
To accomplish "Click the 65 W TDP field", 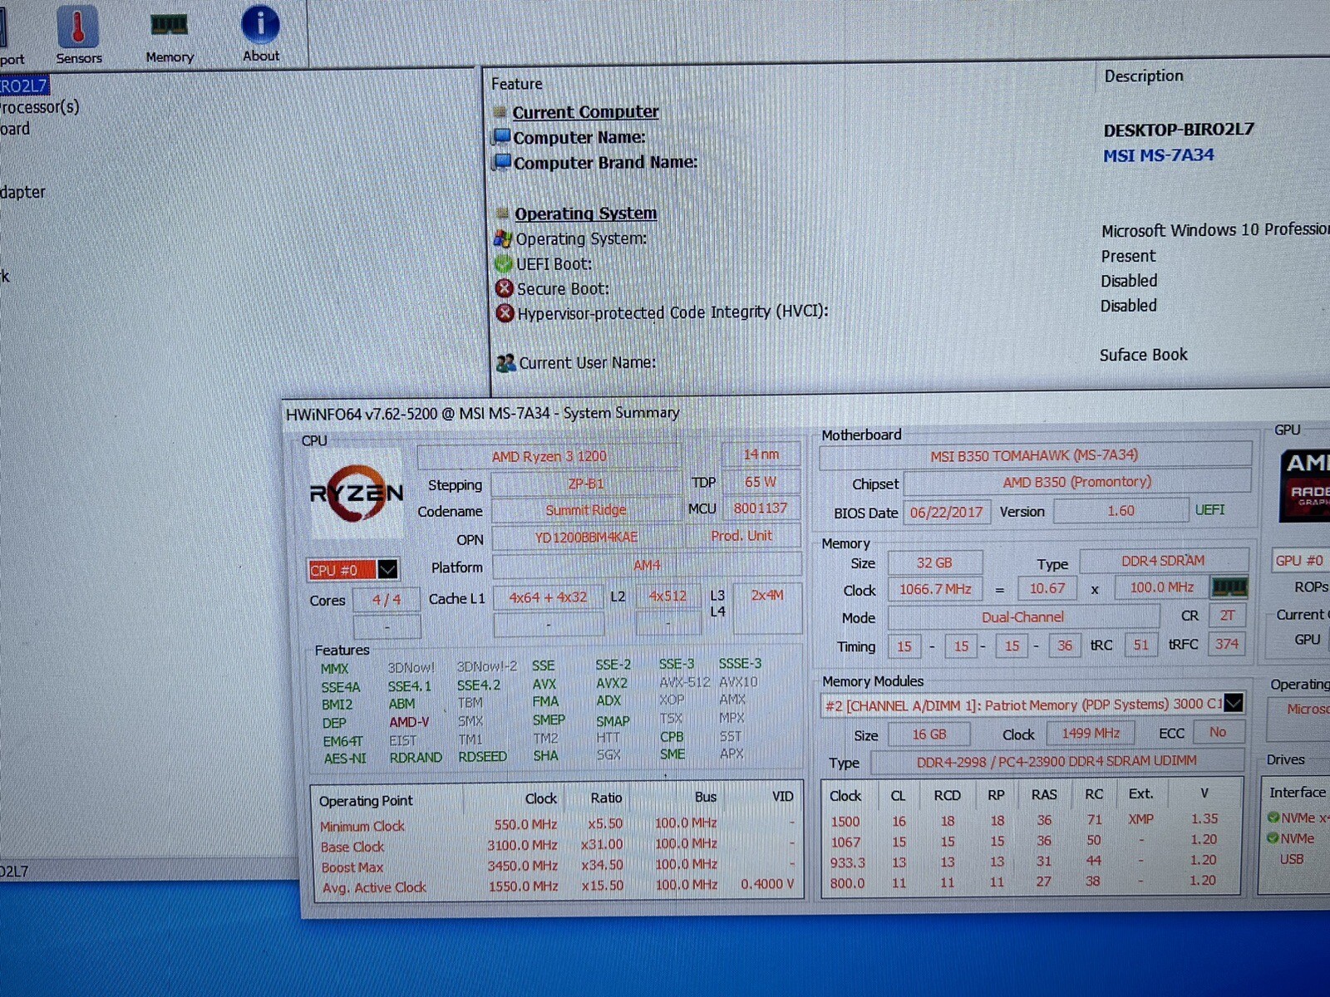I will [x=761, y=482].
